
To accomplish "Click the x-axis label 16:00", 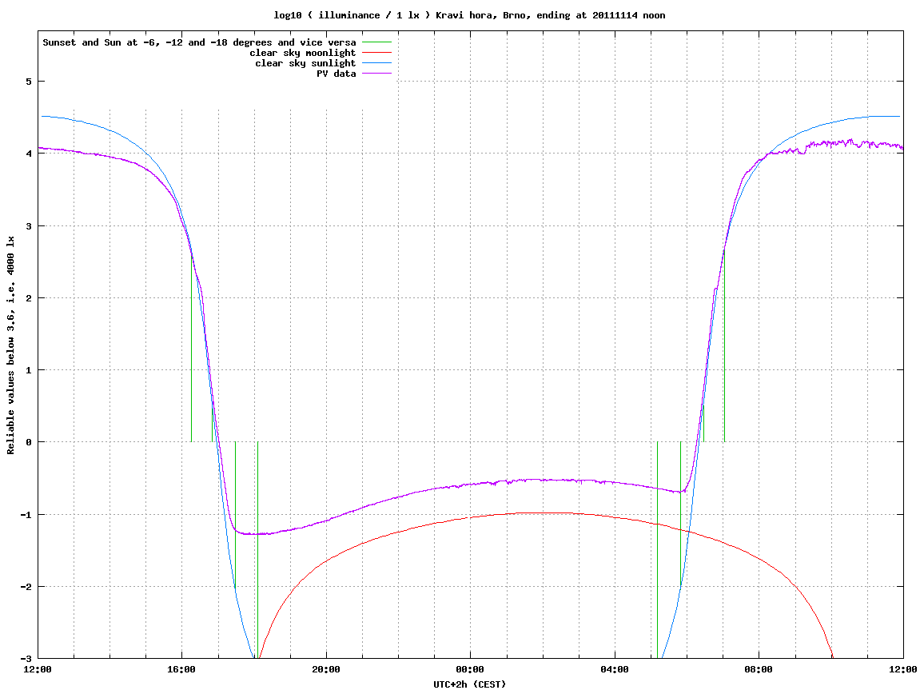I will [182, 669].
